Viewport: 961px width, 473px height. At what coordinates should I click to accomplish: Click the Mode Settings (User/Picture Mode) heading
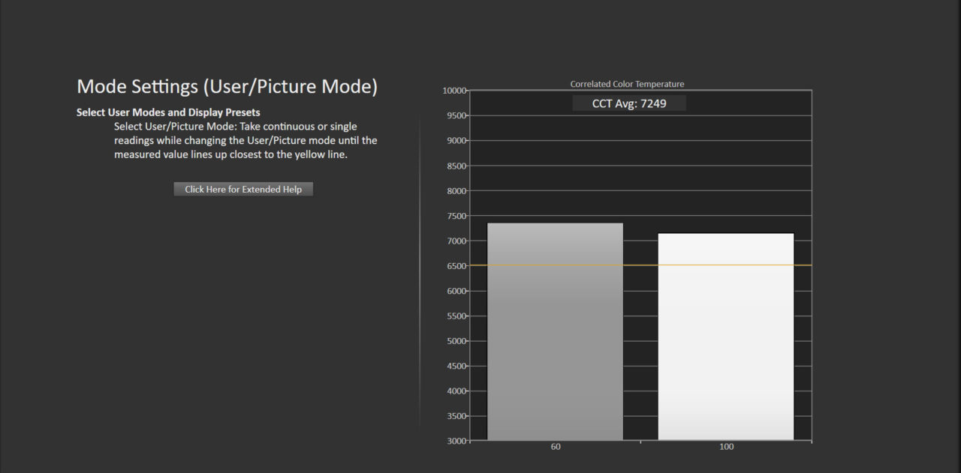pyautogui.click(x=227, y=87)
